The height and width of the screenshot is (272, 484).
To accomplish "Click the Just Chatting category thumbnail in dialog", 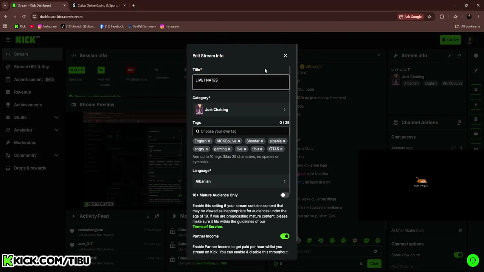I will click(x=199, y=110).
